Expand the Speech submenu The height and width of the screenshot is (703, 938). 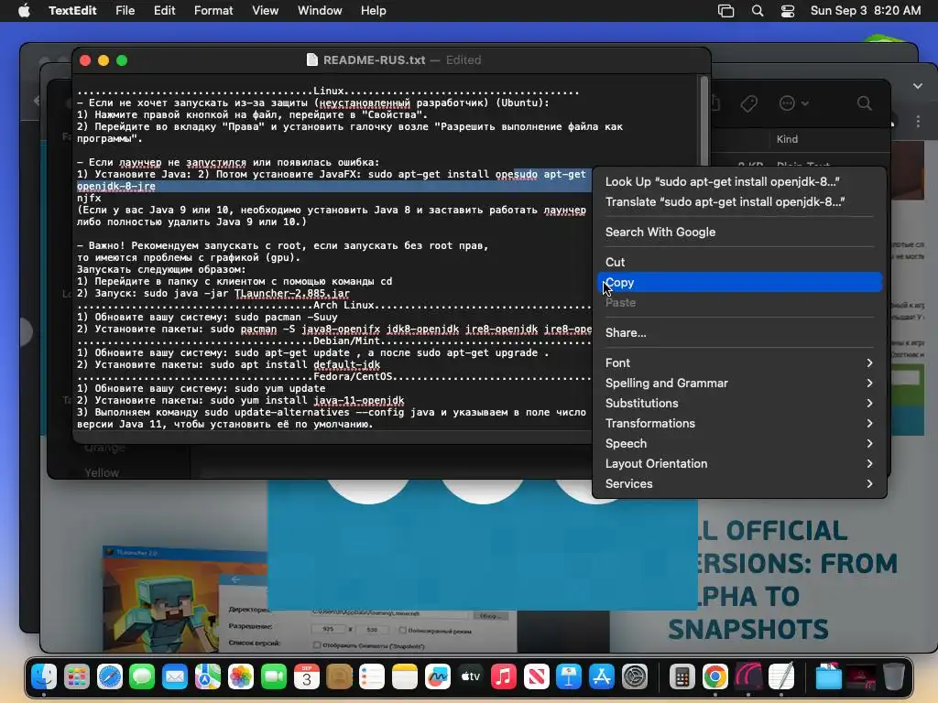point(739,444)
